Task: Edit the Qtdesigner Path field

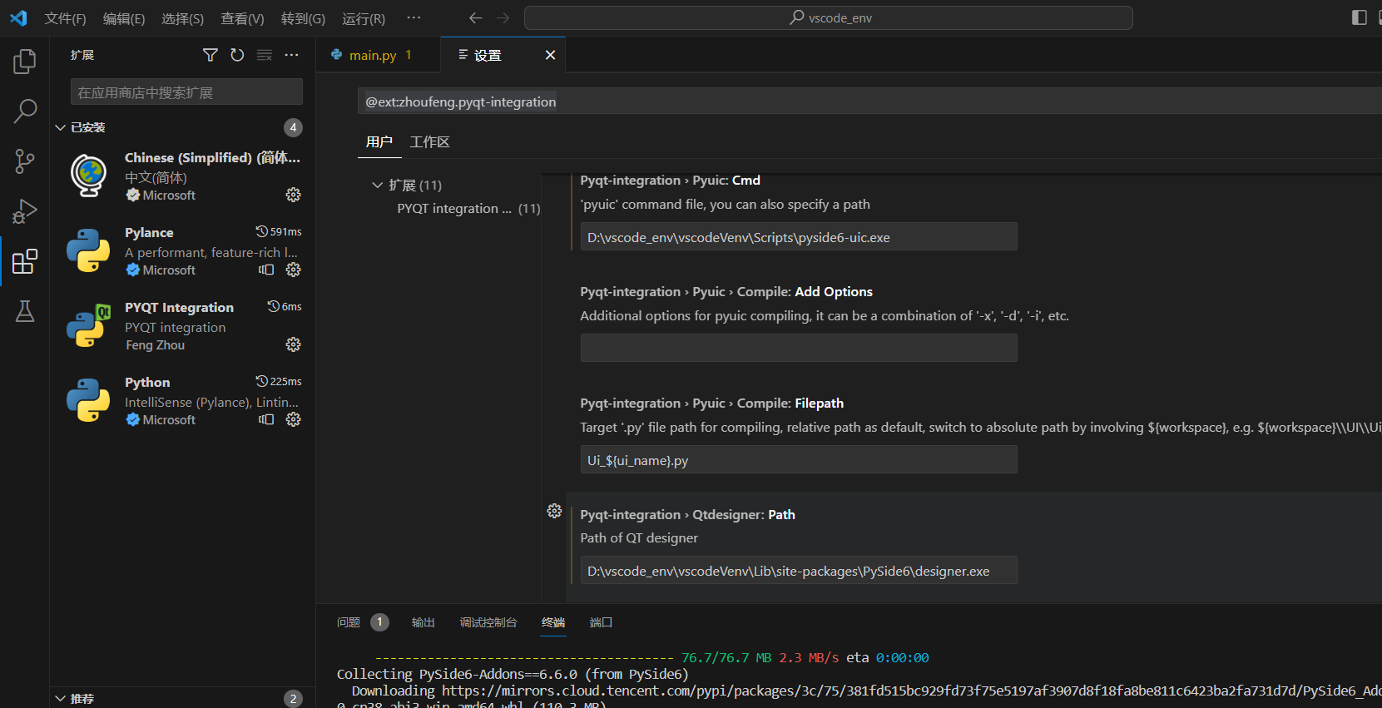Action: pyautogui.click(x=799, y=571)
